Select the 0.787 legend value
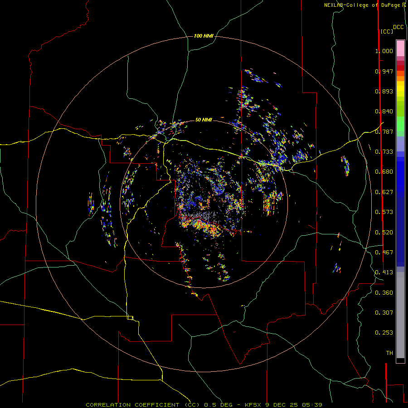 384,131
